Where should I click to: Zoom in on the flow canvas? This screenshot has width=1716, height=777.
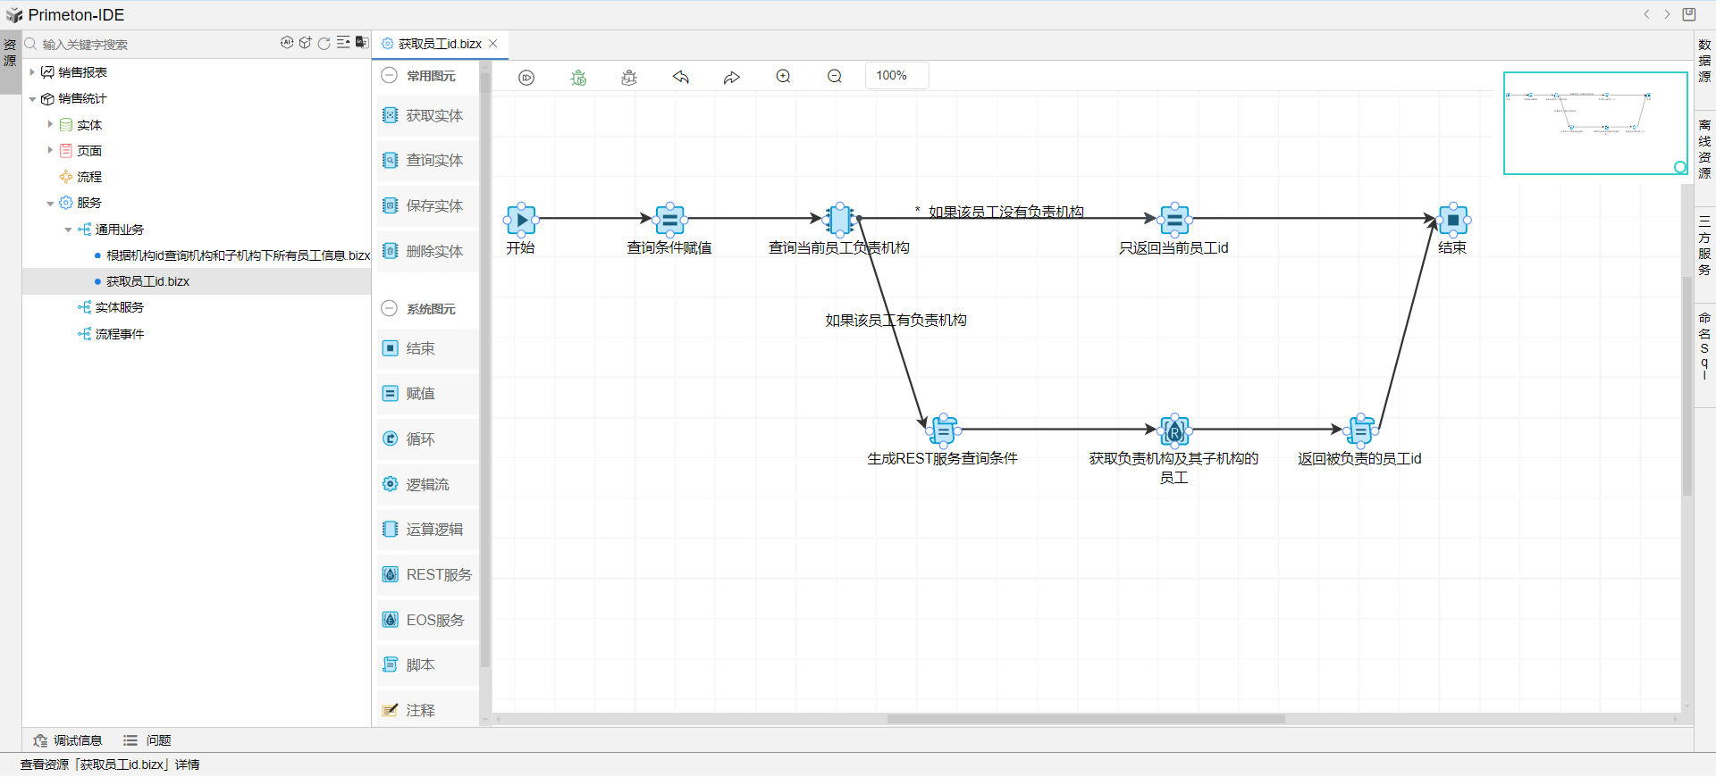click(783, 77)
